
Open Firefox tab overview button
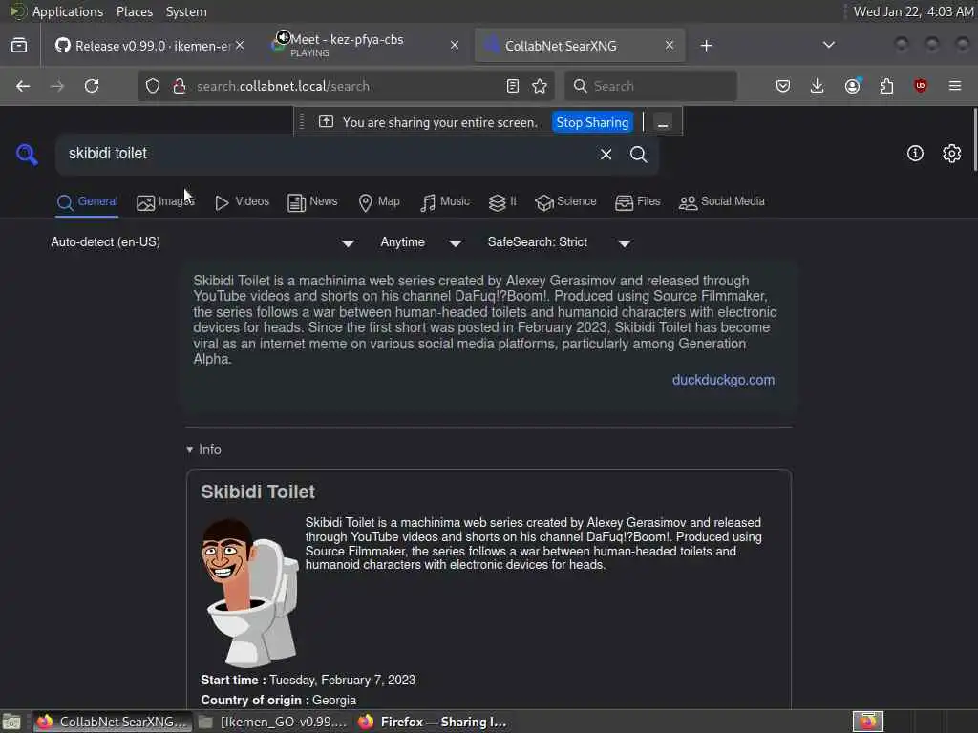(x=19, y=46)
